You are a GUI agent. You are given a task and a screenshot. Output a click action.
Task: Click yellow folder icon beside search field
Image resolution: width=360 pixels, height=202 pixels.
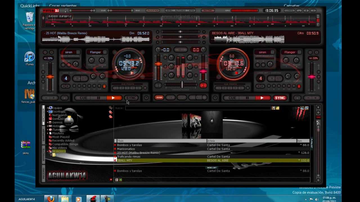click(278, 108)
